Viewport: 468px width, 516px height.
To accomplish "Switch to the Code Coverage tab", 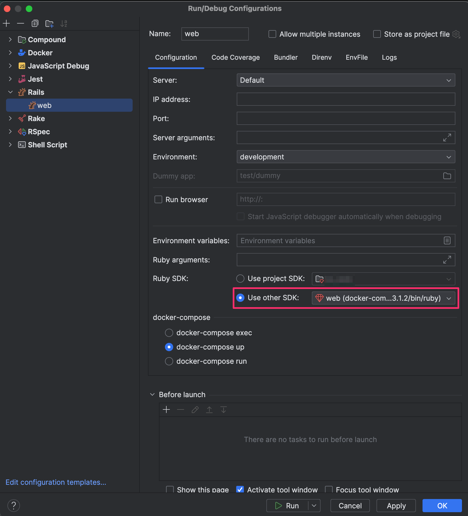I will click(x=236, y=58).
